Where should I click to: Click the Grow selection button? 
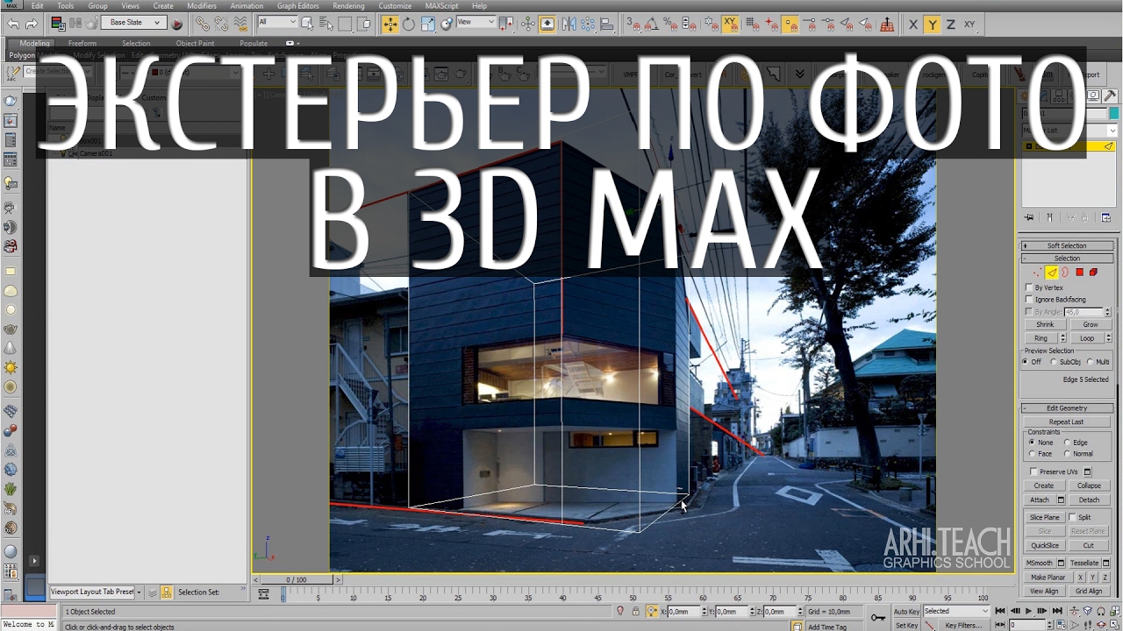pyautogui.click(x=1090, y=324)
